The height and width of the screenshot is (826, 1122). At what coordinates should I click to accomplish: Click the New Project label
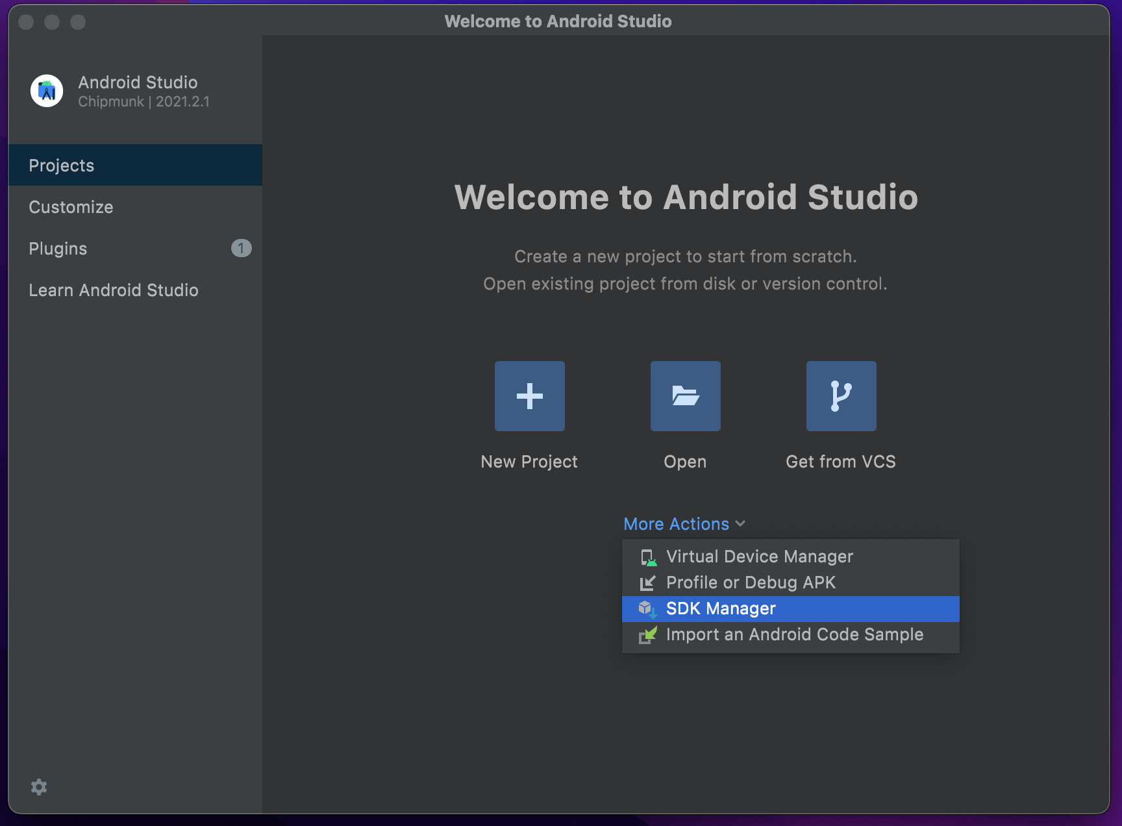529,462
